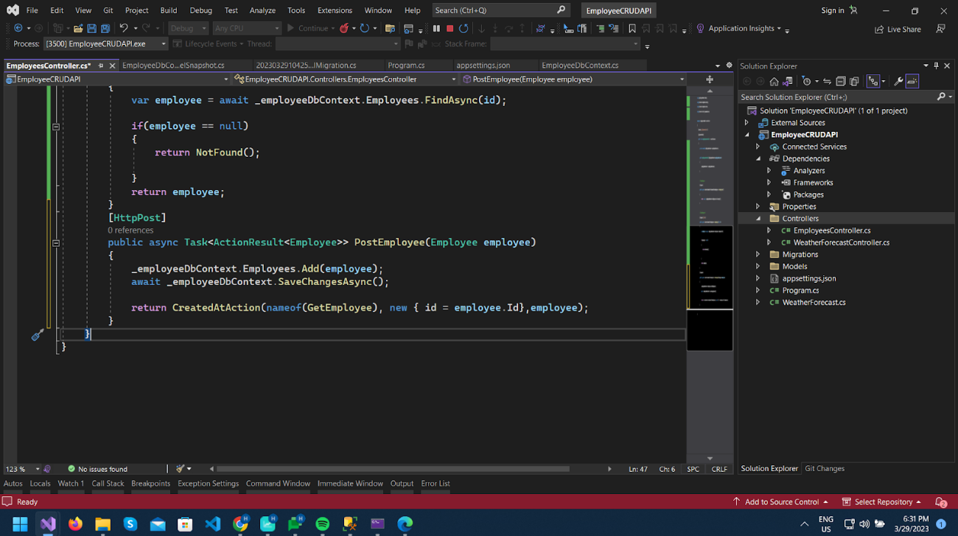Click the Windows Start button
This screenshot has height=536, width=958.
click(x=20, y=524)
